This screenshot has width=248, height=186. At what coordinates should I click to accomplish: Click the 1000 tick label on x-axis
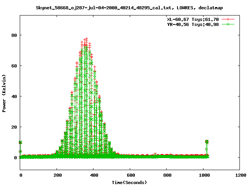[x=204, y=175]
